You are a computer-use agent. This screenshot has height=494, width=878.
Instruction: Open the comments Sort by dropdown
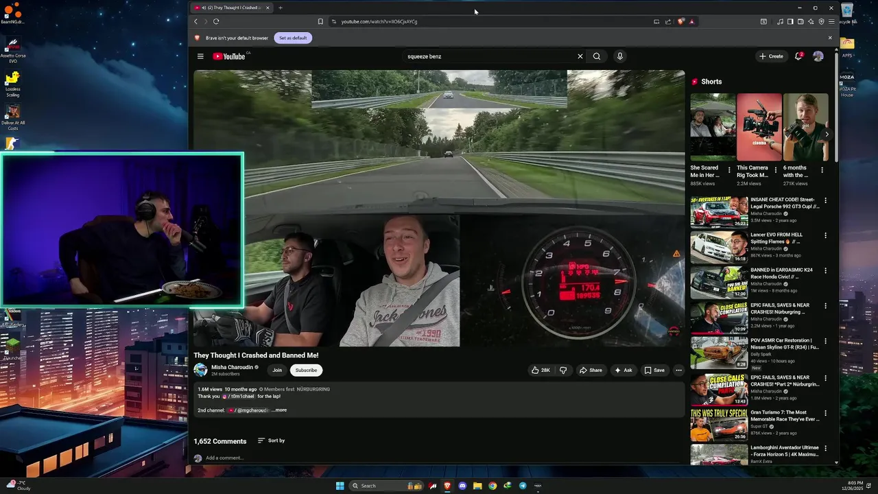click(272, 440)
